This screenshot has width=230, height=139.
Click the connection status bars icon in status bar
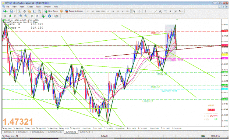(x=203, y=136)
